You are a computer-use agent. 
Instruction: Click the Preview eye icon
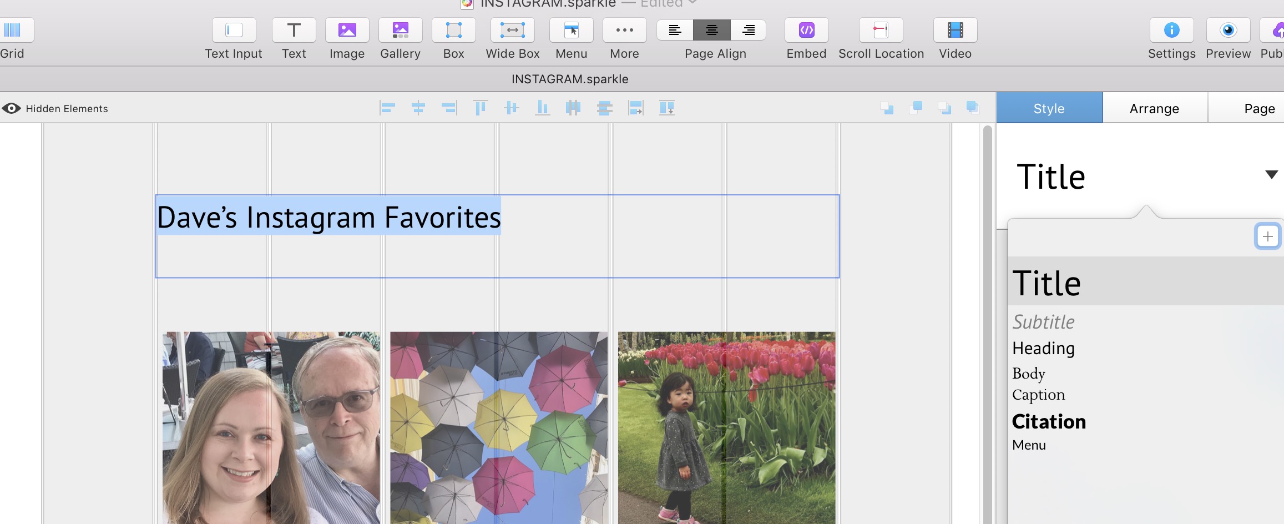[x=1228, y=30]
